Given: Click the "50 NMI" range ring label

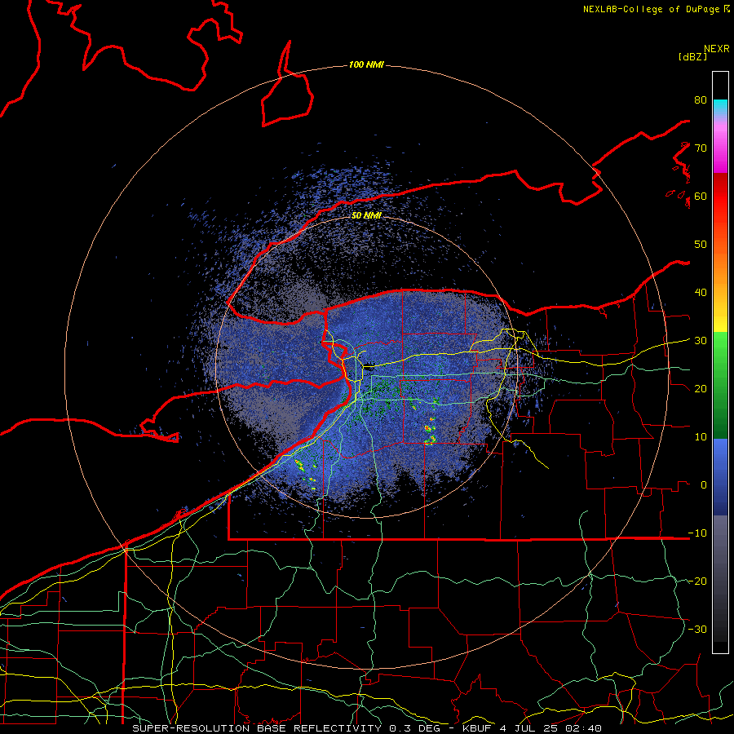Looking at the screenshot, I should [366, 216].
